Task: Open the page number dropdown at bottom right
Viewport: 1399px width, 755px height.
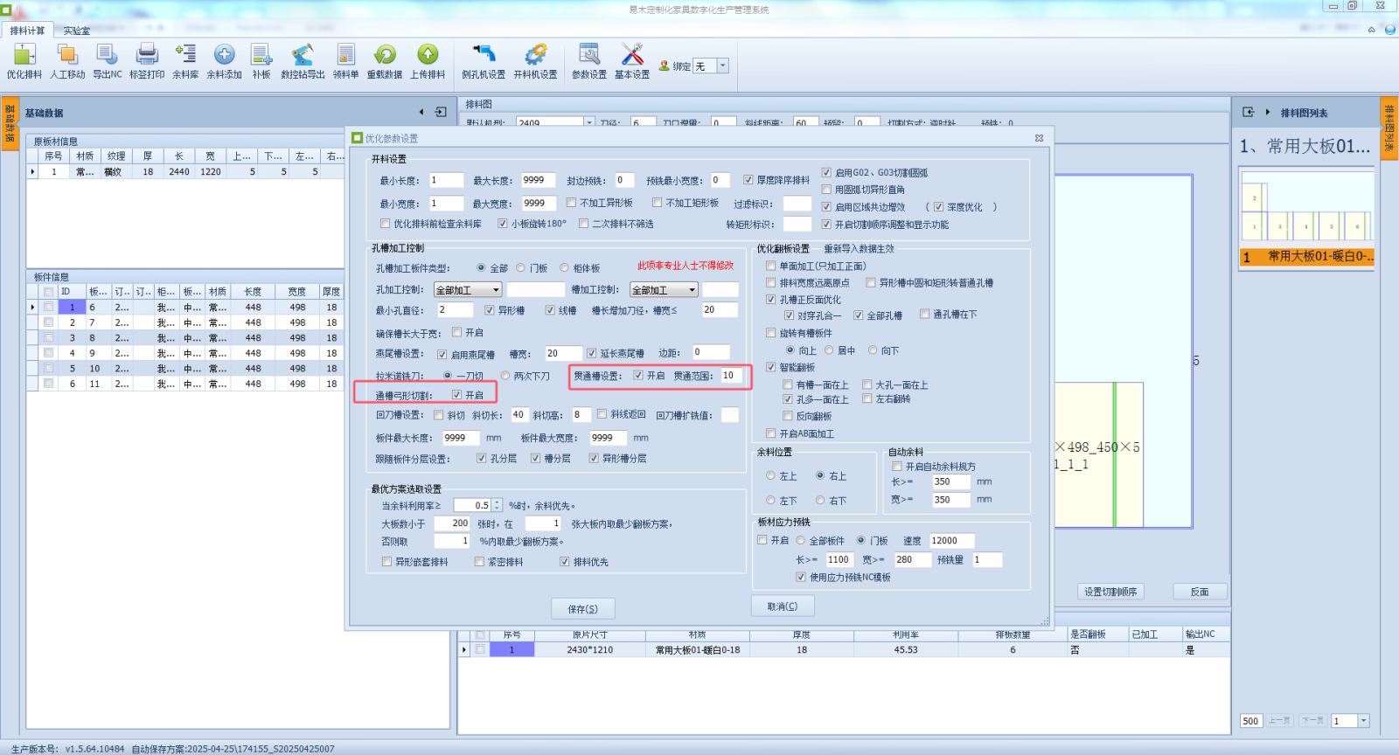Action: point(1363,721)
